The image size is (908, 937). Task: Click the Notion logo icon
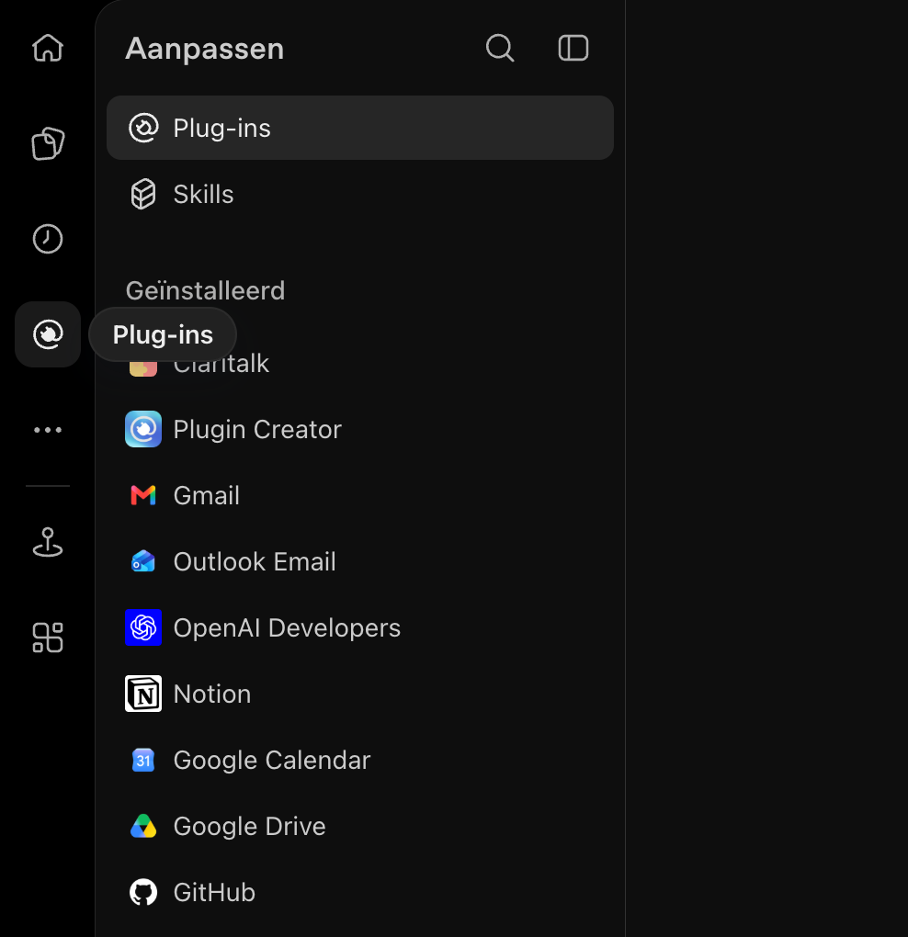(x=143, y=694)
